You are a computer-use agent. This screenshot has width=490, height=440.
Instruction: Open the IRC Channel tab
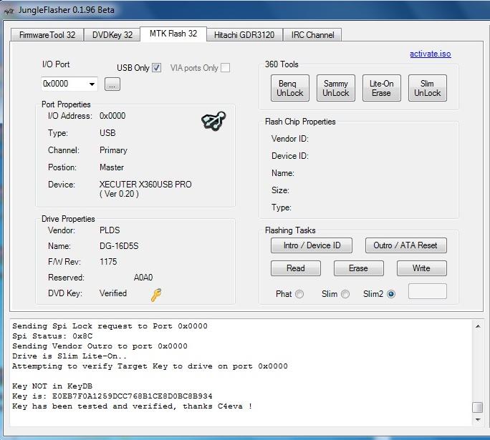312,35
